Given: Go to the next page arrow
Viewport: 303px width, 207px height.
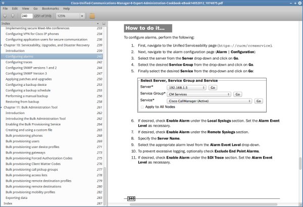Looking at the screenshot, I should coord(12,16).
